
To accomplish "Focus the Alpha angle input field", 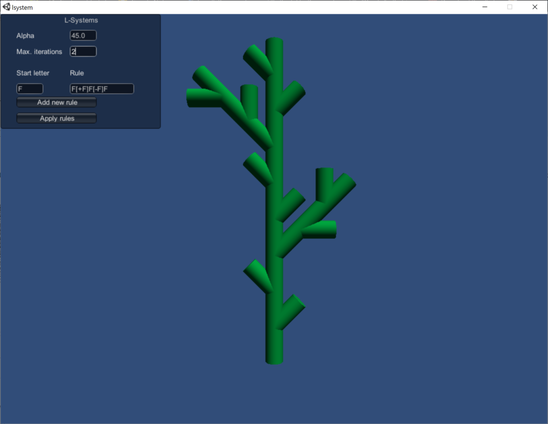I will (x=83, y=35).
